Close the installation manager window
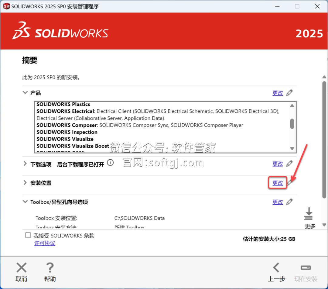The image size is (328, 289). click(x=317, y=6)
